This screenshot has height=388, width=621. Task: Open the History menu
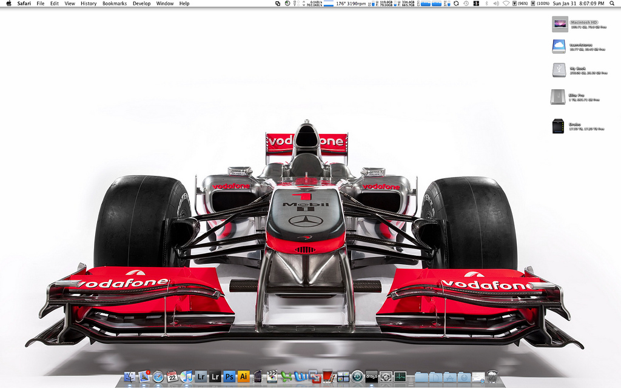coord(89,4)
